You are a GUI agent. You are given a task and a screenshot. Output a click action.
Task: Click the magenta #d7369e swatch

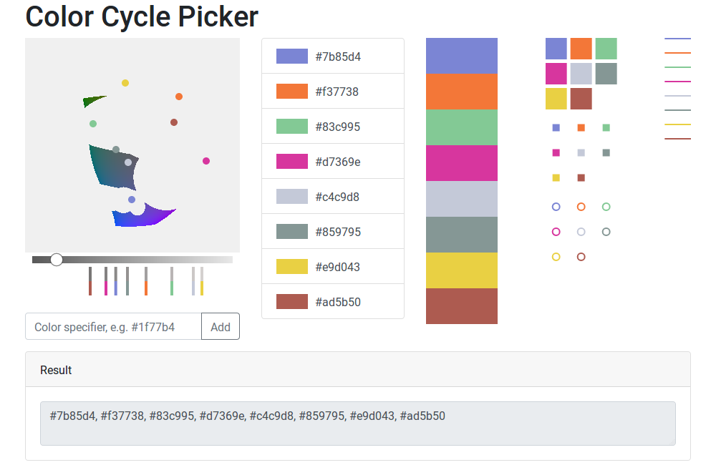pos(333,161)
